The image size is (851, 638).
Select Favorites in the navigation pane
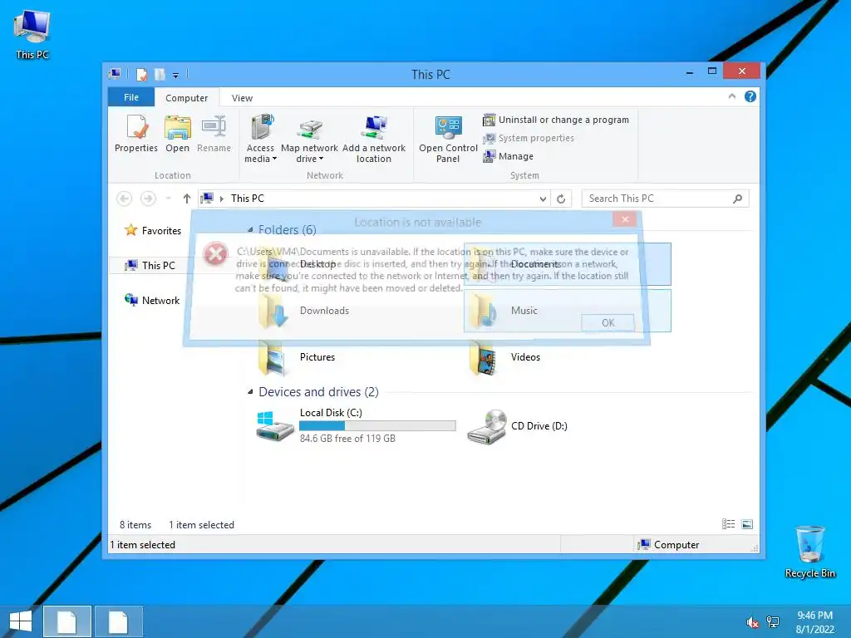click(x=153, y=231)
